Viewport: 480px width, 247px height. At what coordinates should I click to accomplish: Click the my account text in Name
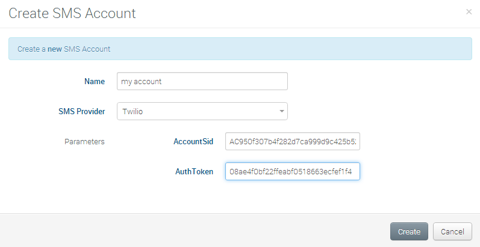tap(142, 81)
